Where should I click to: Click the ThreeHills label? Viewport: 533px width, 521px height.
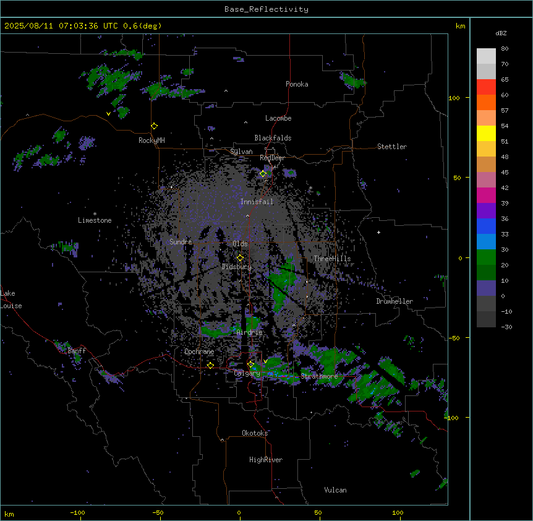click(332, 259)
